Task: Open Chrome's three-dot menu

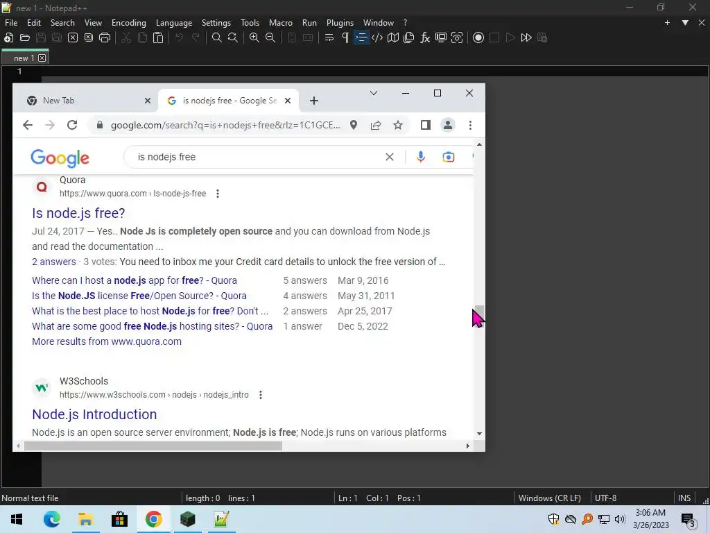Action: [x=471, y=125]
